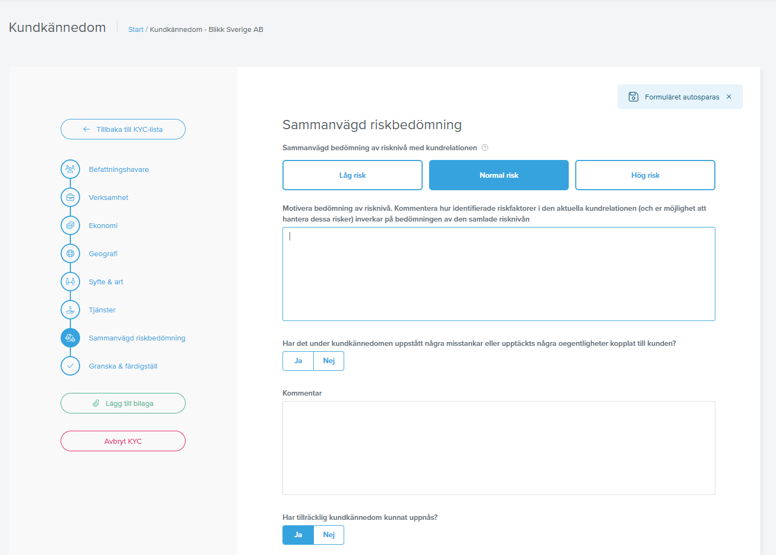
Task: Dismiss the Formuläret autosparas notice
Action: (x=729, y=97)
